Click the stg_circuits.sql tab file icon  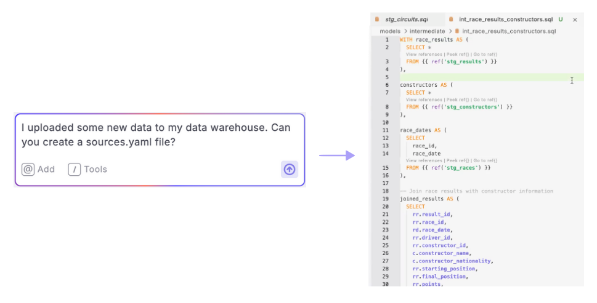(x=377, y=20)
